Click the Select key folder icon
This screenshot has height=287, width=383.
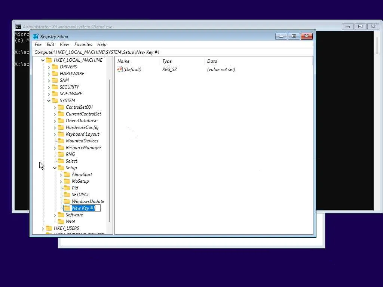pyautogui.click(x=61, y=161)
